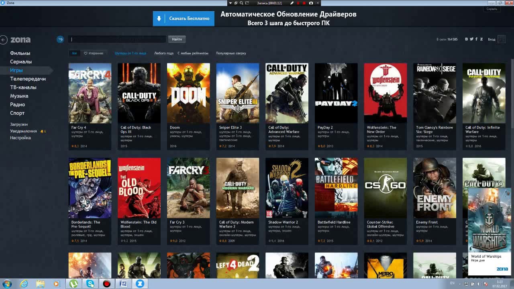
Task: Open Counter-Strike: Global Offensive cover
Action: (385, 188)
